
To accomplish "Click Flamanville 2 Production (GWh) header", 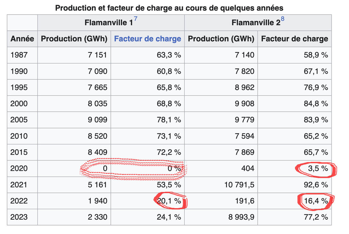I will 221,39.
